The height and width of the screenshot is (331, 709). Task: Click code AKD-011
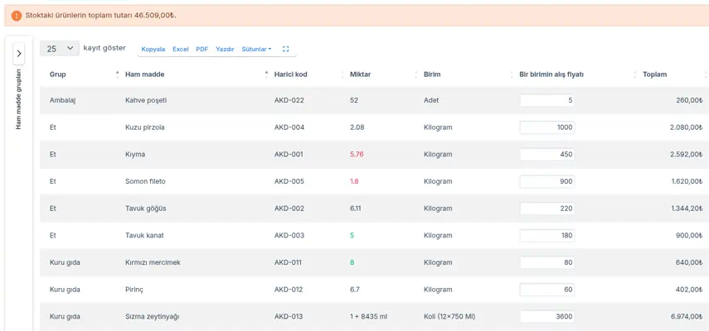tap(289, 262)
